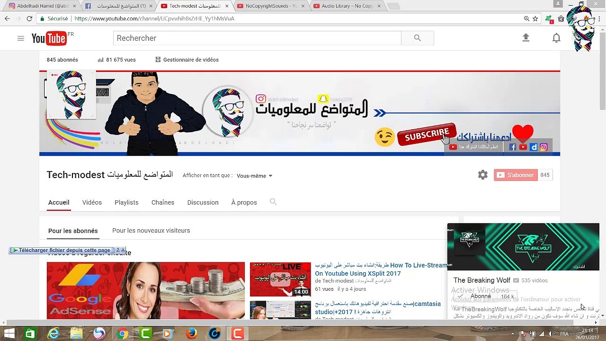Open Gestionnaire de vidéos link
The height and width of the screenshot is (341, 606).
coord(187,60)
